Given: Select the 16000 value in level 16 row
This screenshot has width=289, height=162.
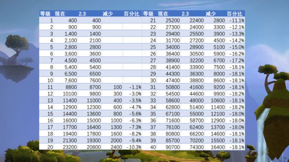Looking at the screenshot, I should coord(70,121).
